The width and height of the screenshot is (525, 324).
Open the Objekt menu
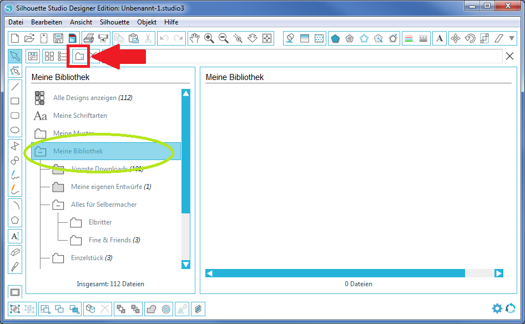coord(147,22)
